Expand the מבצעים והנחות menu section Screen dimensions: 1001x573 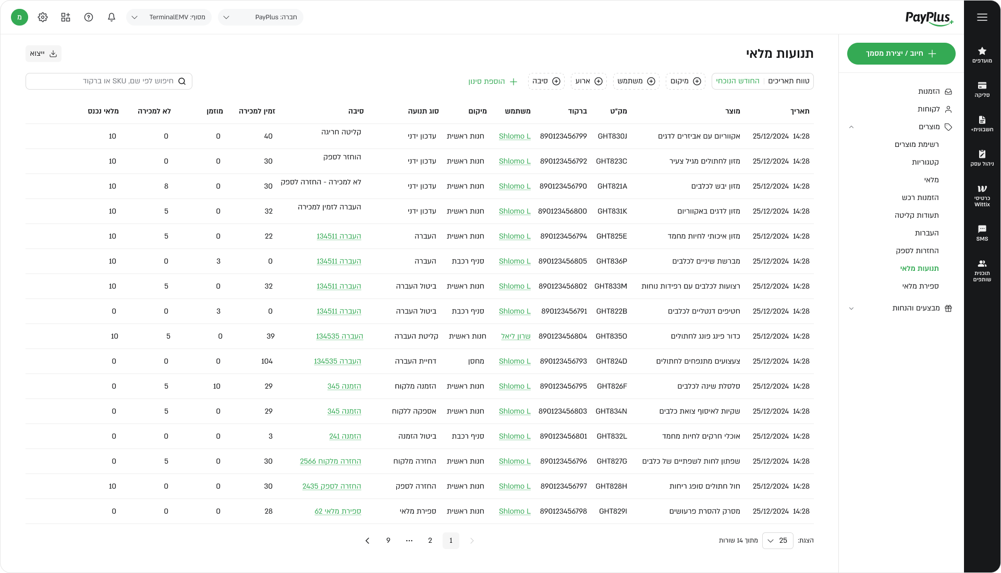pos(851,308)
